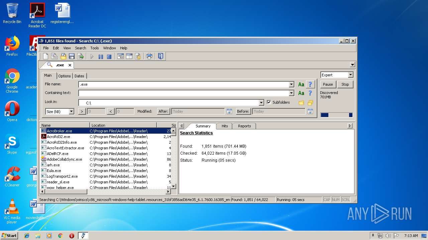428x240 pixels.
Task: Sort results by Name column
Action: [x=65, y=125]
